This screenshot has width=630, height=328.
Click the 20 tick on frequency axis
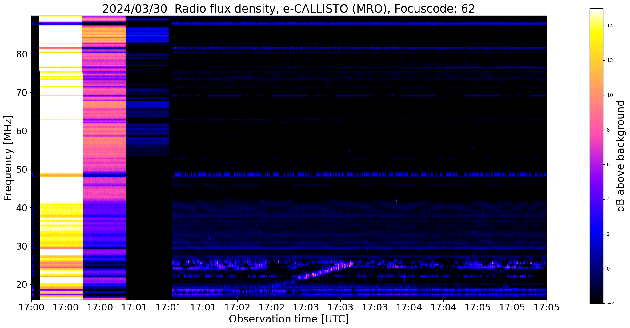click(22, 285)
